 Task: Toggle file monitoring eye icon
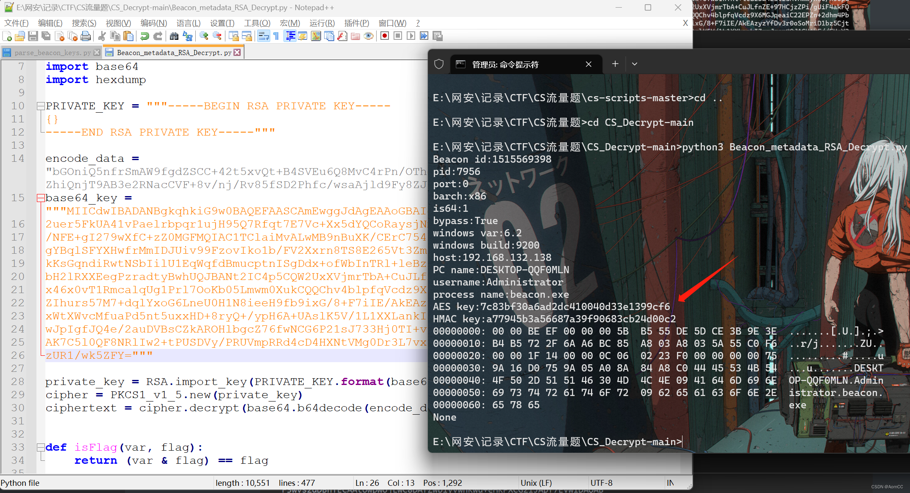[x=369, y=36]
